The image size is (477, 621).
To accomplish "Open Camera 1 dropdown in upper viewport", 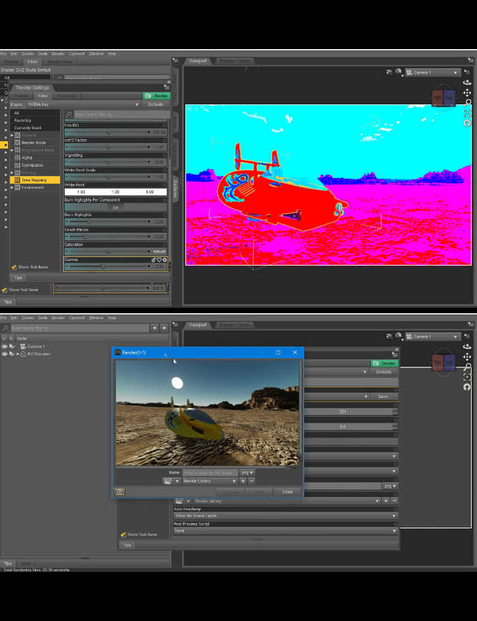I will [433, 72].
